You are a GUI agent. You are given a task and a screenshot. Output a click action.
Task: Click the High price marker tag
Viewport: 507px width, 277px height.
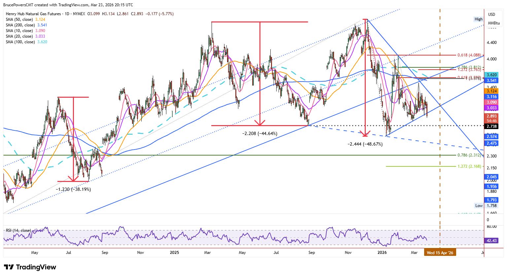click(x=479, y=19)
